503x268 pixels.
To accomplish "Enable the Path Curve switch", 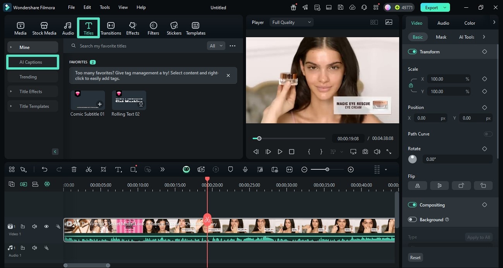I will (x=488, y=134).
